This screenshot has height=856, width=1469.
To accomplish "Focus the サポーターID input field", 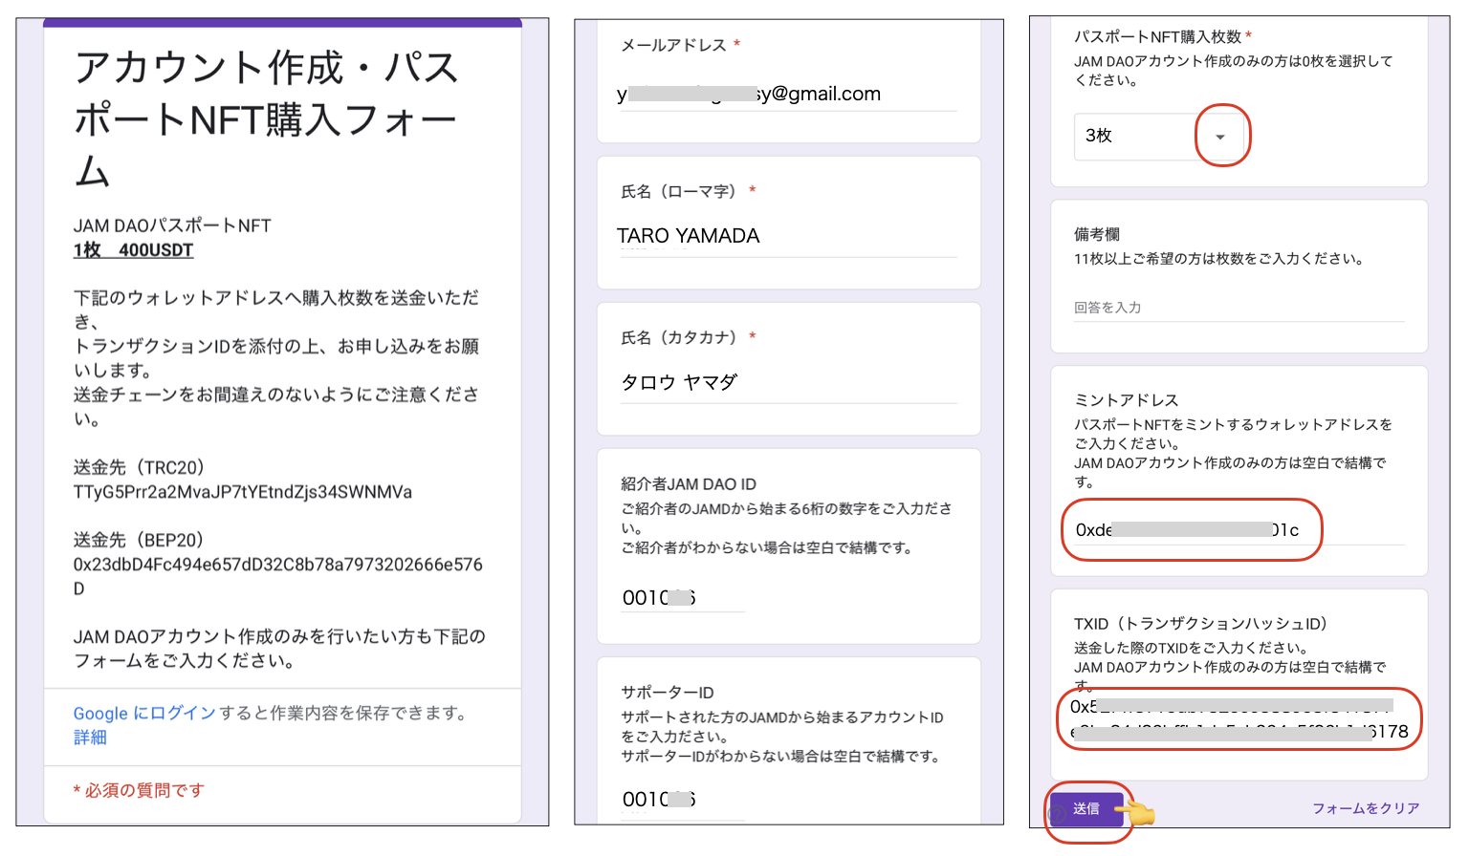I will (681, 800).
